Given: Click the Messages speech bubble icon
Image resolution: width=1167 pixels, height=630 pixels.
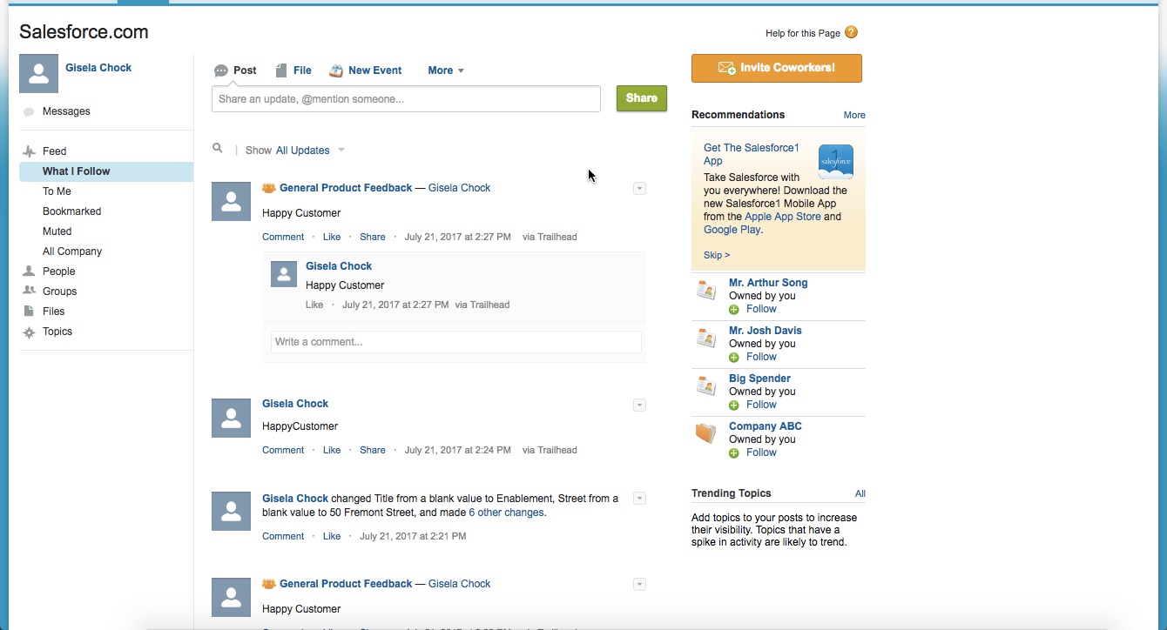Looking at the screenshot, I should [29, 112].
